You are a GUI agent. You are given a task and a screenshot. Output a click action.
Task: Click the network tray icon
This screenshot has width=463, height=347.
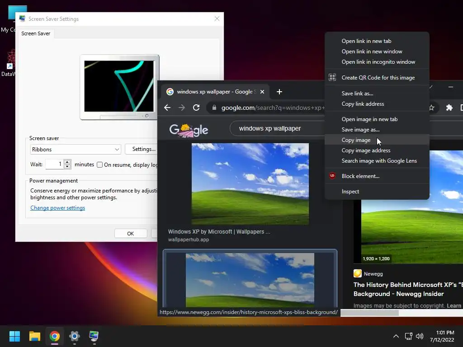point(408,336)
